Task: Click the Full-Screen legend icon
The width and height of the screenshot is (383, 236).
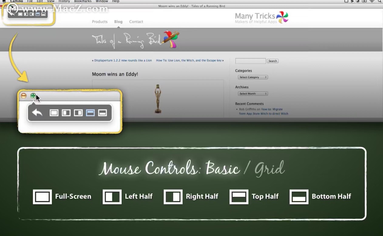Action: (x=42, y=197)
